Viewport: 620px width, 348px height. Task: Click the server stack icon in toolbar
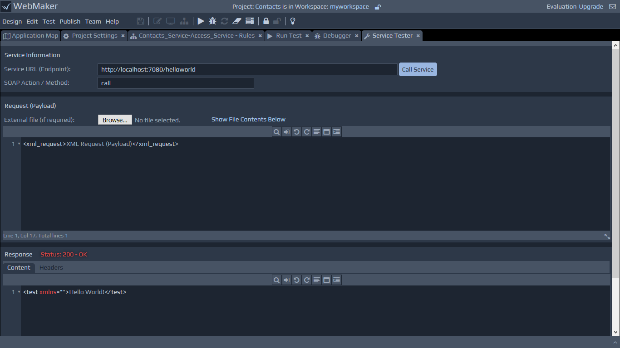click(250, 21)
